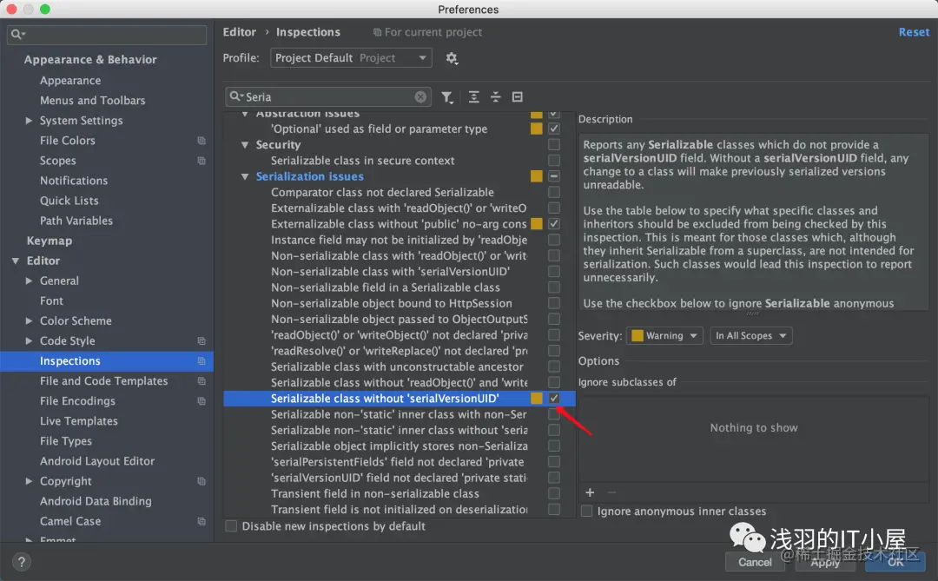The image size is (938, 581).
Task: Open Notifications in the sidebar
Action: coord(74,181)
